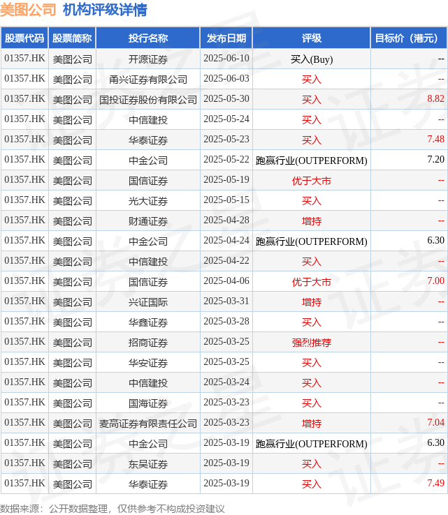Click the 7.04 target price
The image size is (448, 515).
coord(435,422)
